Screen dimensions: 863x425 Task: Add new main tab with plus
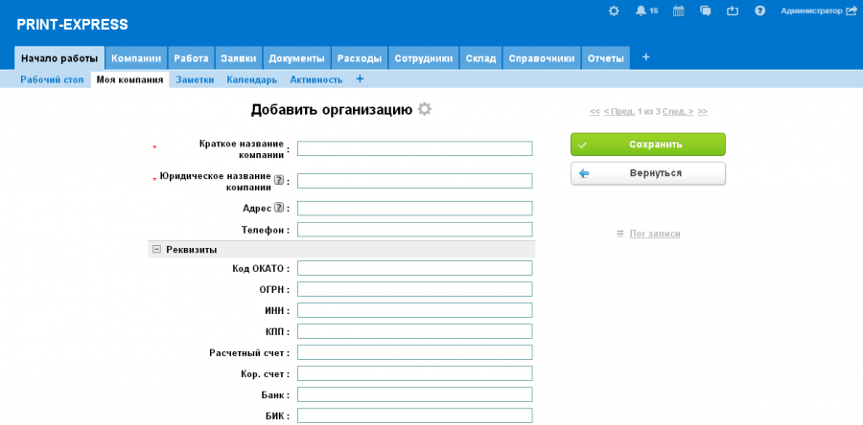point(645,57)
